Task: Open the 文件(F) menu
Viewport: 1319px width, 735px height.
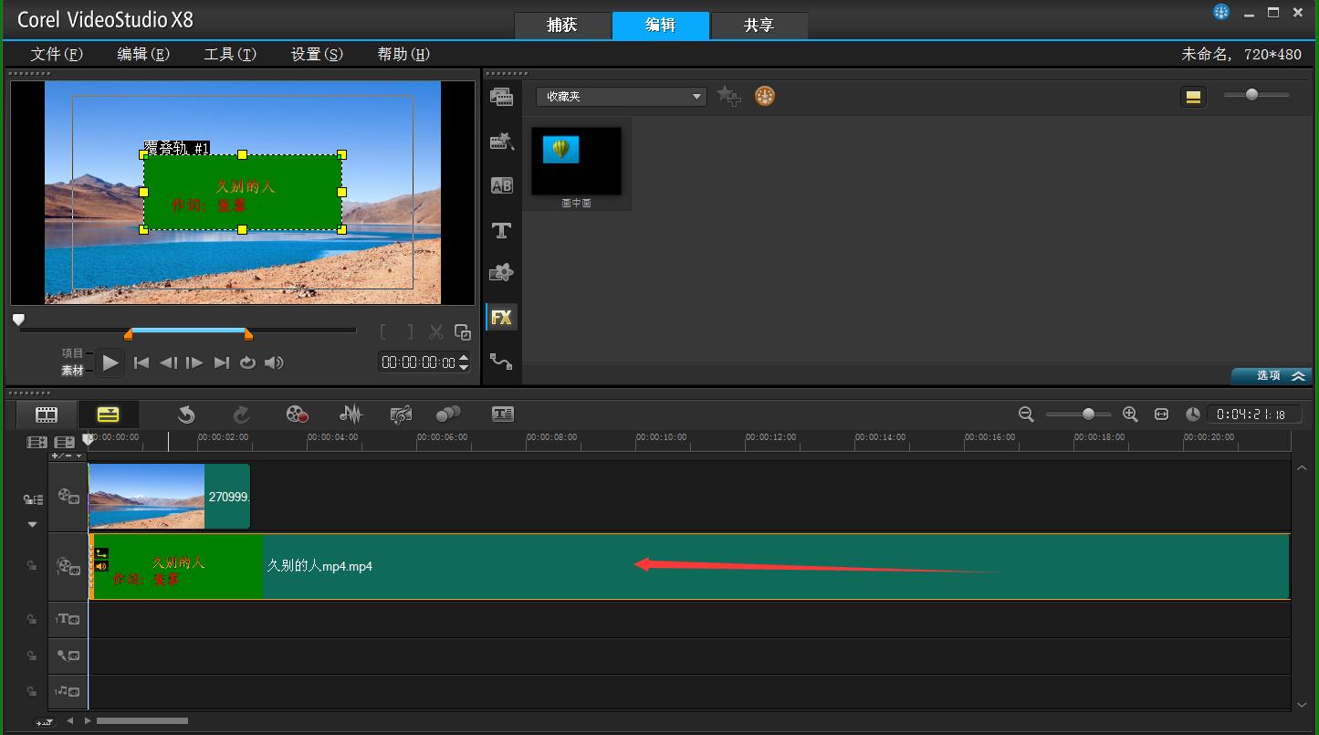Action: pyautogui.click(x=57, y=54)
